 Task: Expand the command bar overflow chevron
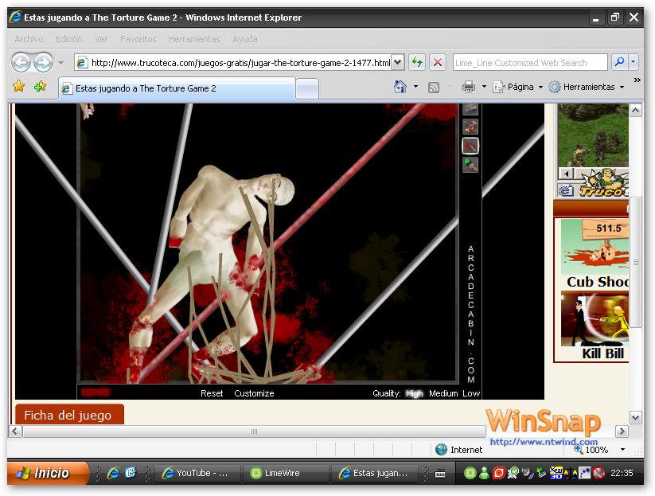[x=637, y=80]
